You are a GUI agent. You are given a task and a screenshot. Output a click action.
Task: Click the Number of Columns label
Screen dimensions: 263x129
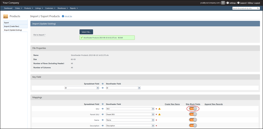(x=42, y=67)
